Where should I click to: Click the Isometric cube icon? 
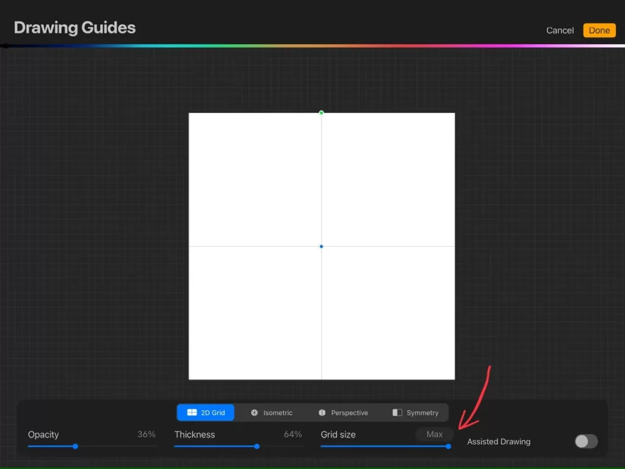255,413
